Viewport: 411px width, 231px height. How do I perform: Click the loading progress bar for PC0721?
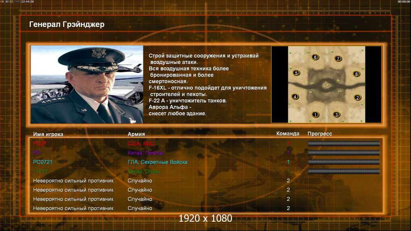(x=344, y=162)
